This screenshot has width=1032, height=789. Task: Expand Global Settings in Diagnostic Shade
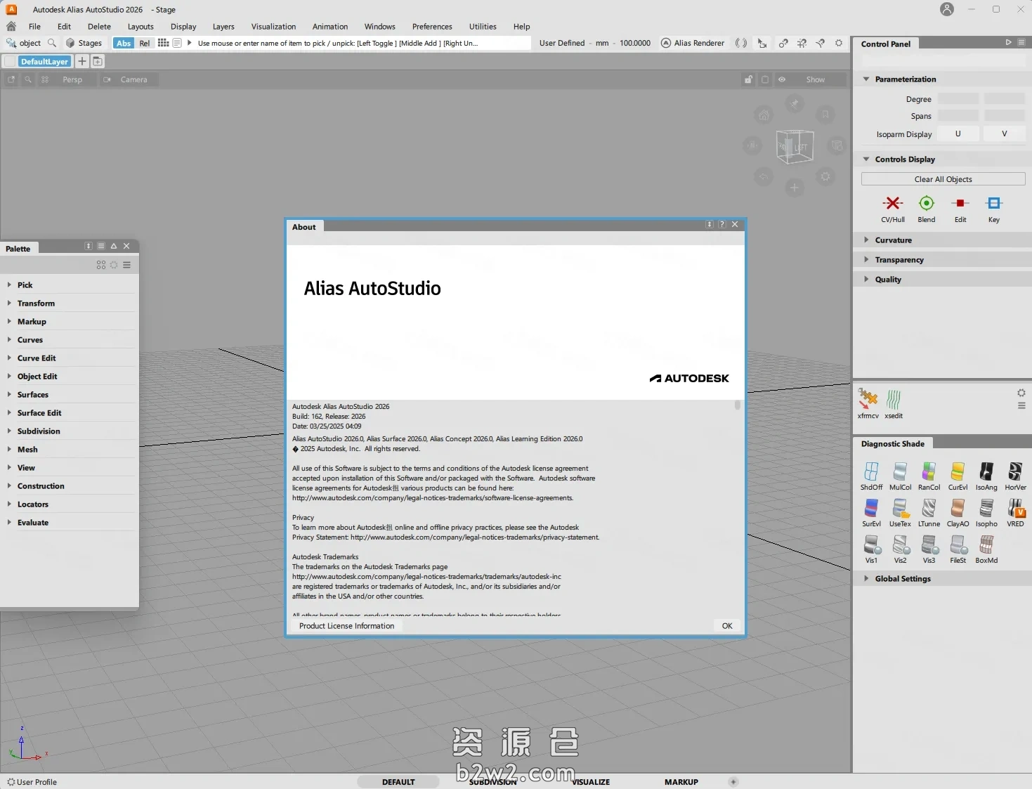[x=902, y=579]
